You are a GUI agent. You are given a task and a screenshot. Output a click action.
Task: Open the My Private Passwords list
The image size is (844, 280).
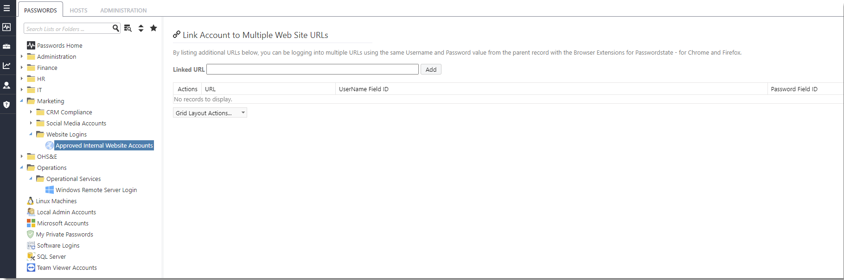pos(64,234)
